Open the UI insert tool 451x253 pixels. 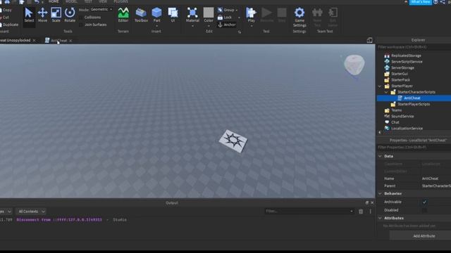(x=173, y=15)
